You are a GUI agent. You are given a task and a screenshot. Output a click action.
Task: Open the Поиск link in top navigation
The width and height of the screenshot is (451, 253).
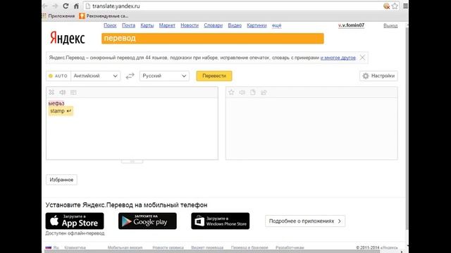tap(110, 25)
